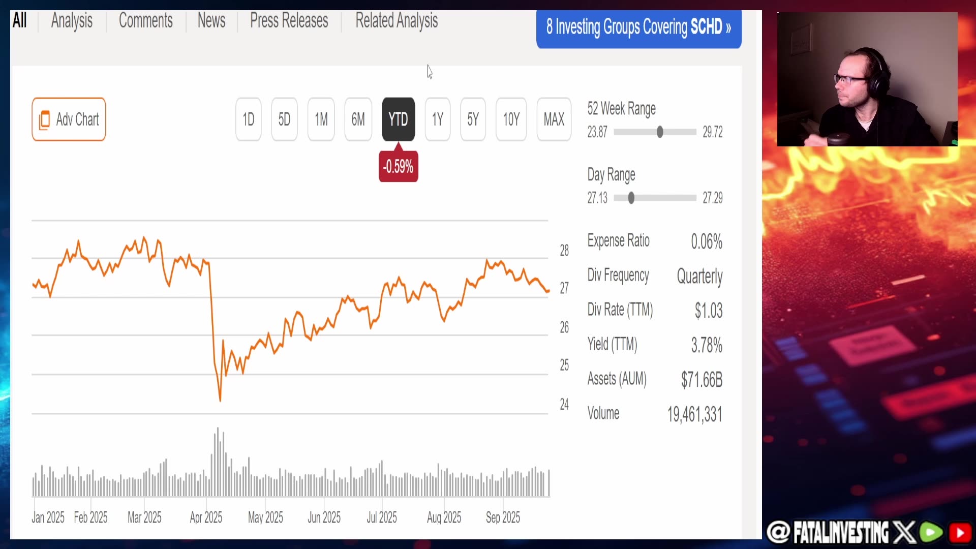Viewport: 976px width, 549px height.
Task: Click the green Rumble play logo
Action: pos(931,532)
